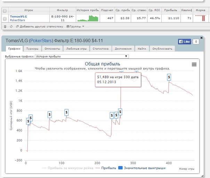Open the Статистика tab
210x178 pixels.
click(100, 49)
